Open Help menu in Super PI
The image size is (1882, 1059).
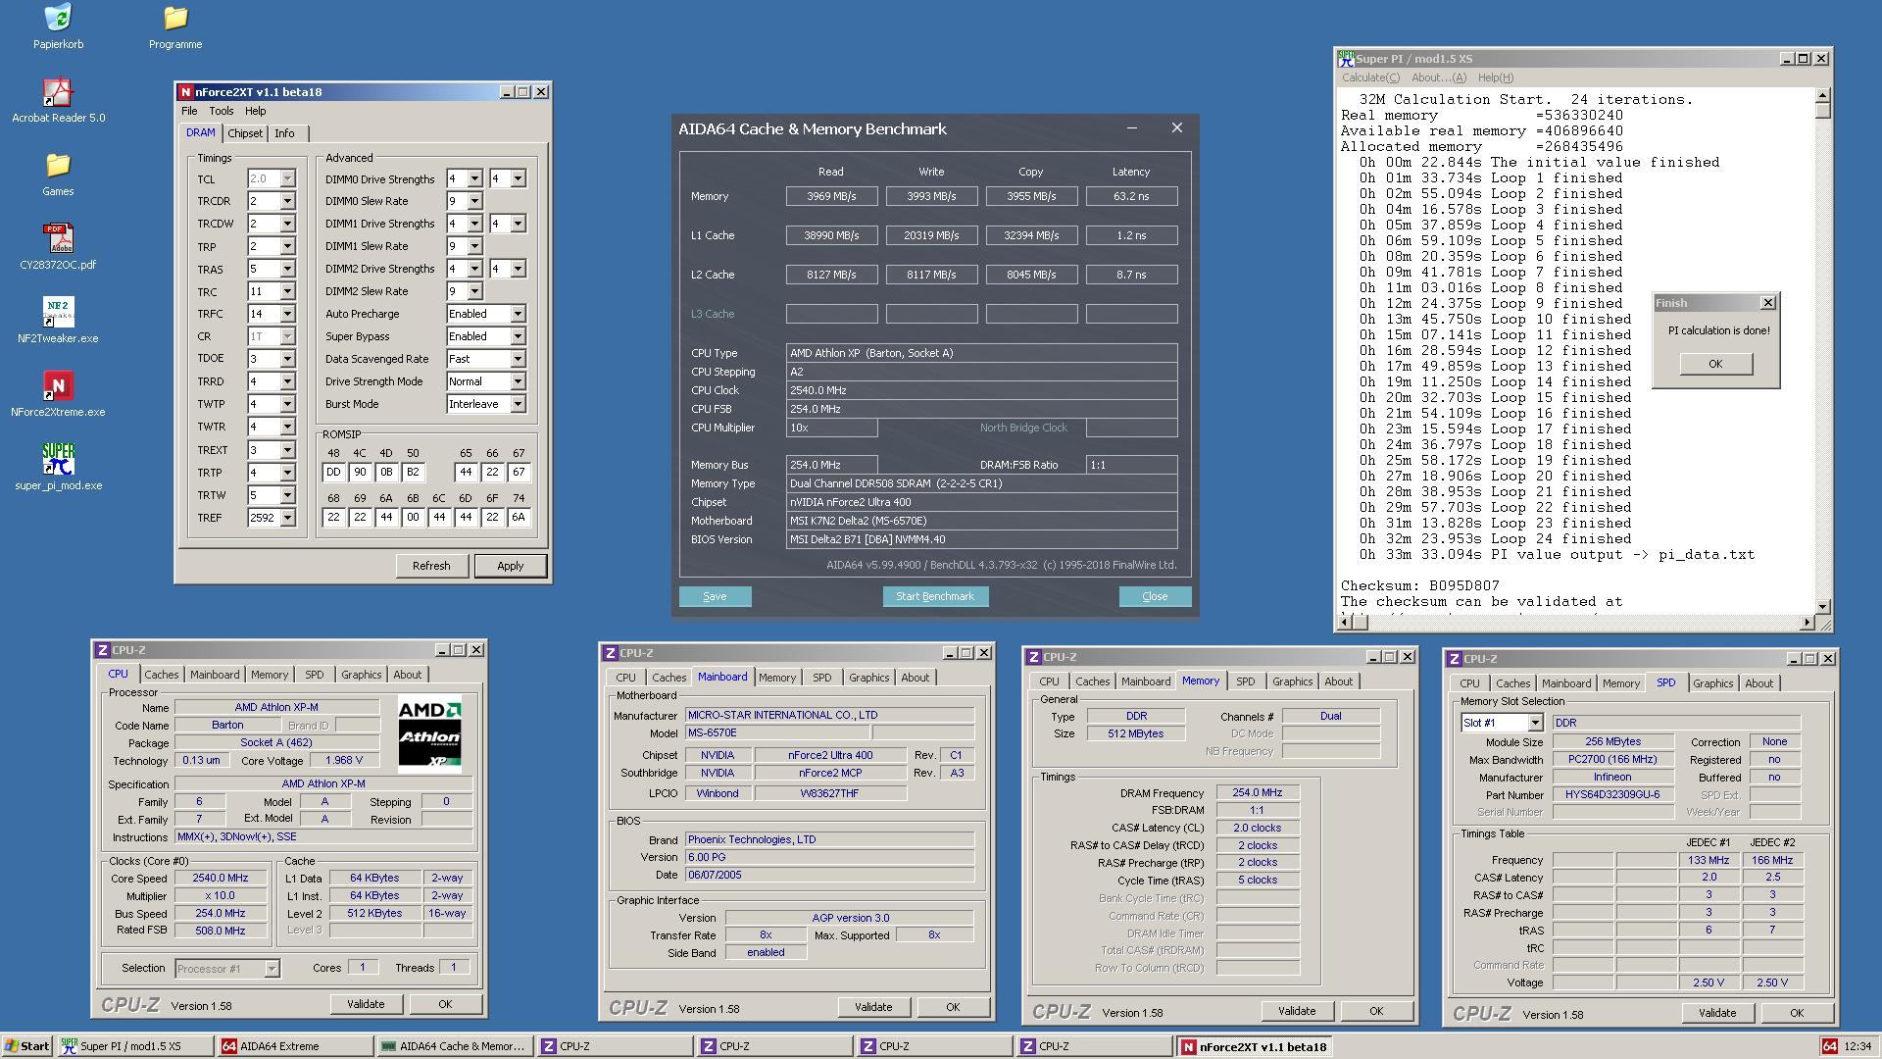coord(1495,77)
